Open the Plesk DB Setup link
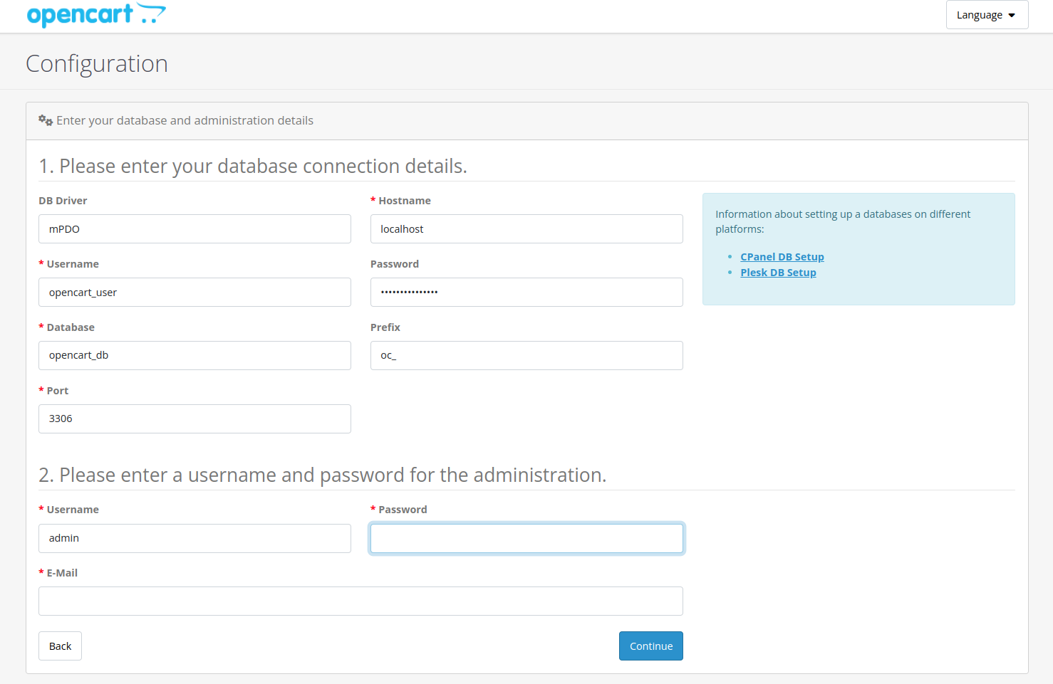The width and height of the screenshot is (1053, 684). tap(778, 273)
